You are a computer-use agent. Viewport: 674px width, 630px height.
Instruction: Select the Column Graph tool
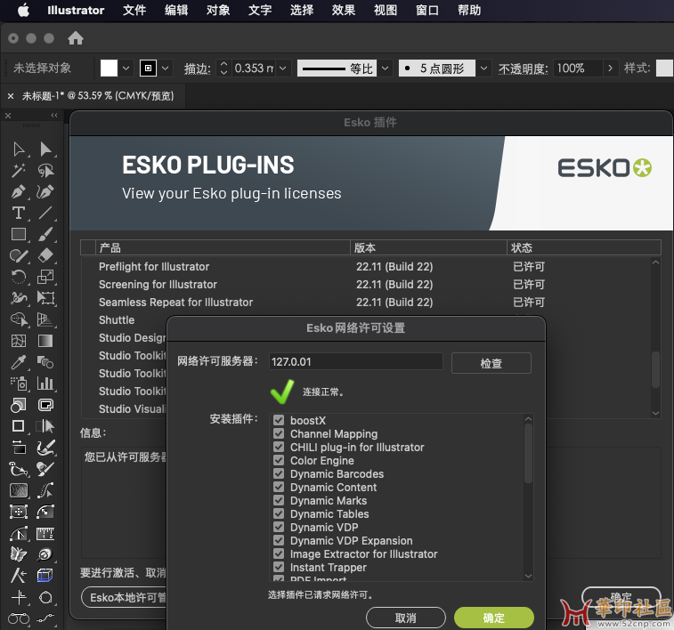[45, 384]
